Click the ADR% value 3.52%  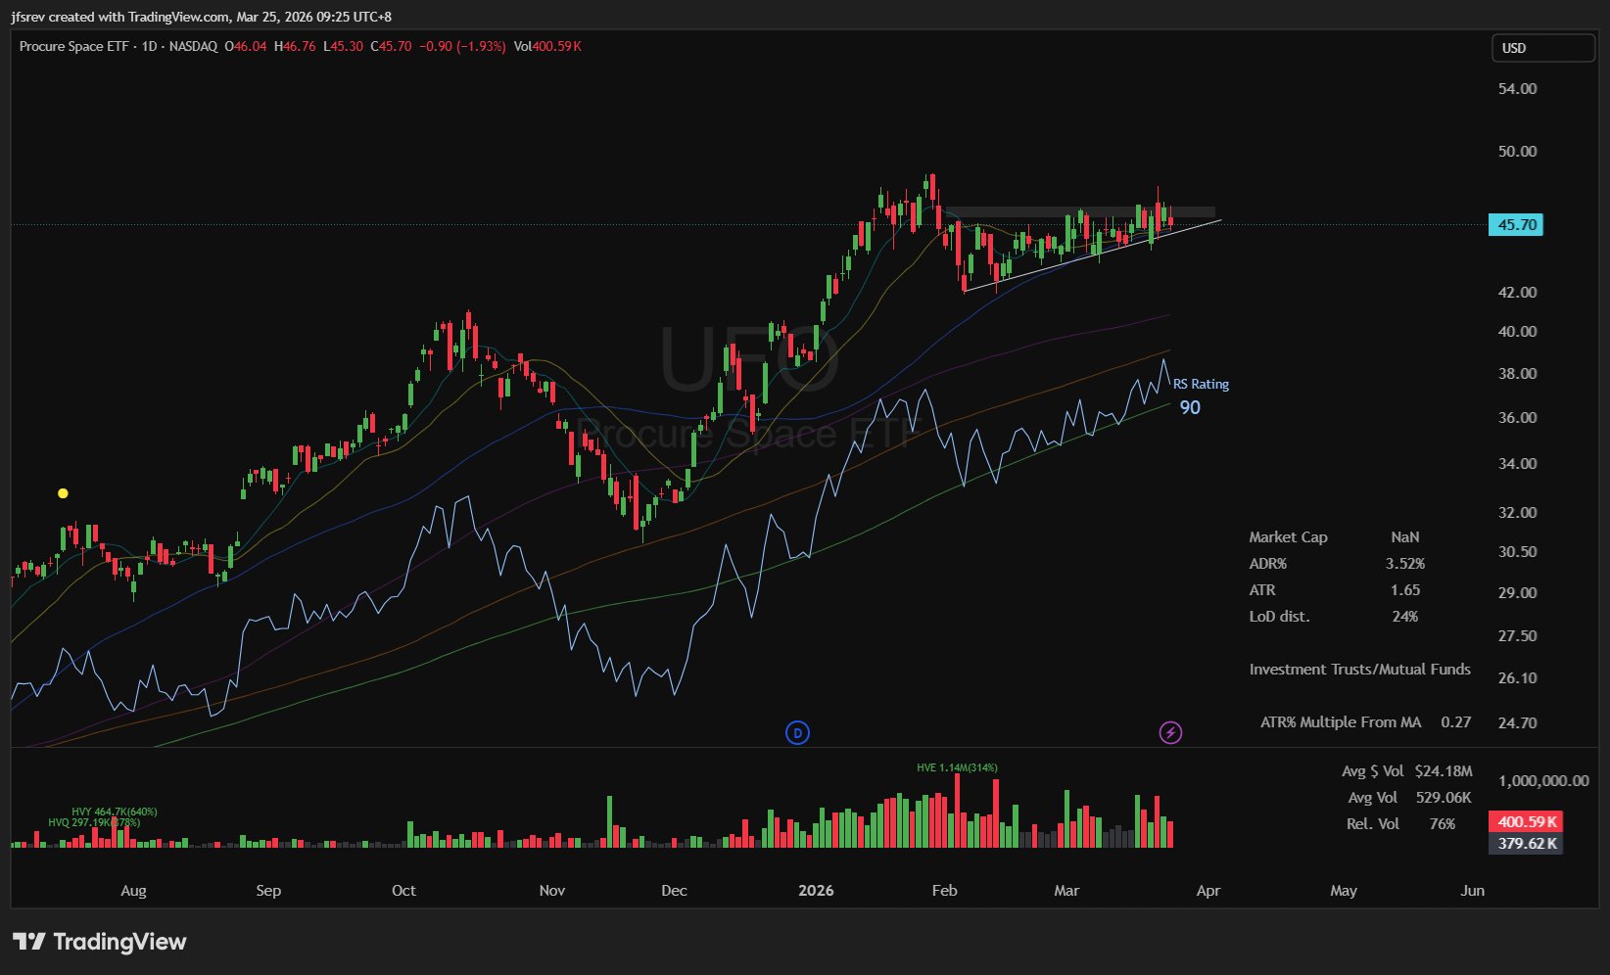coord(1404,563)
